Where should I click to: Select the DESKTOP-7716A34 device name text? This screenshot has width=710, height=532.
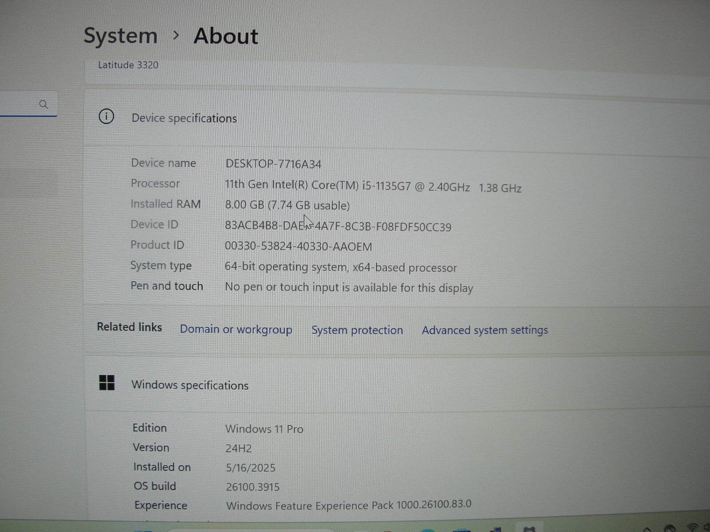coord(272,164)
